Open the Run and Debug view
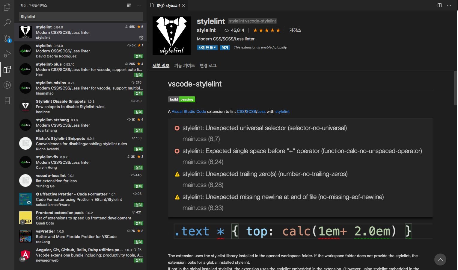Image resolution: width=458 pixels, height=270 pixels. [7, 54]
